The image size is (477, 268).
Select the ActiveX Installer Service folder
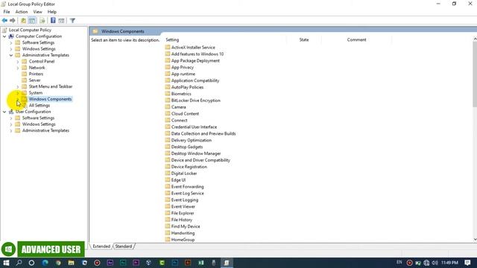[193, 48]
